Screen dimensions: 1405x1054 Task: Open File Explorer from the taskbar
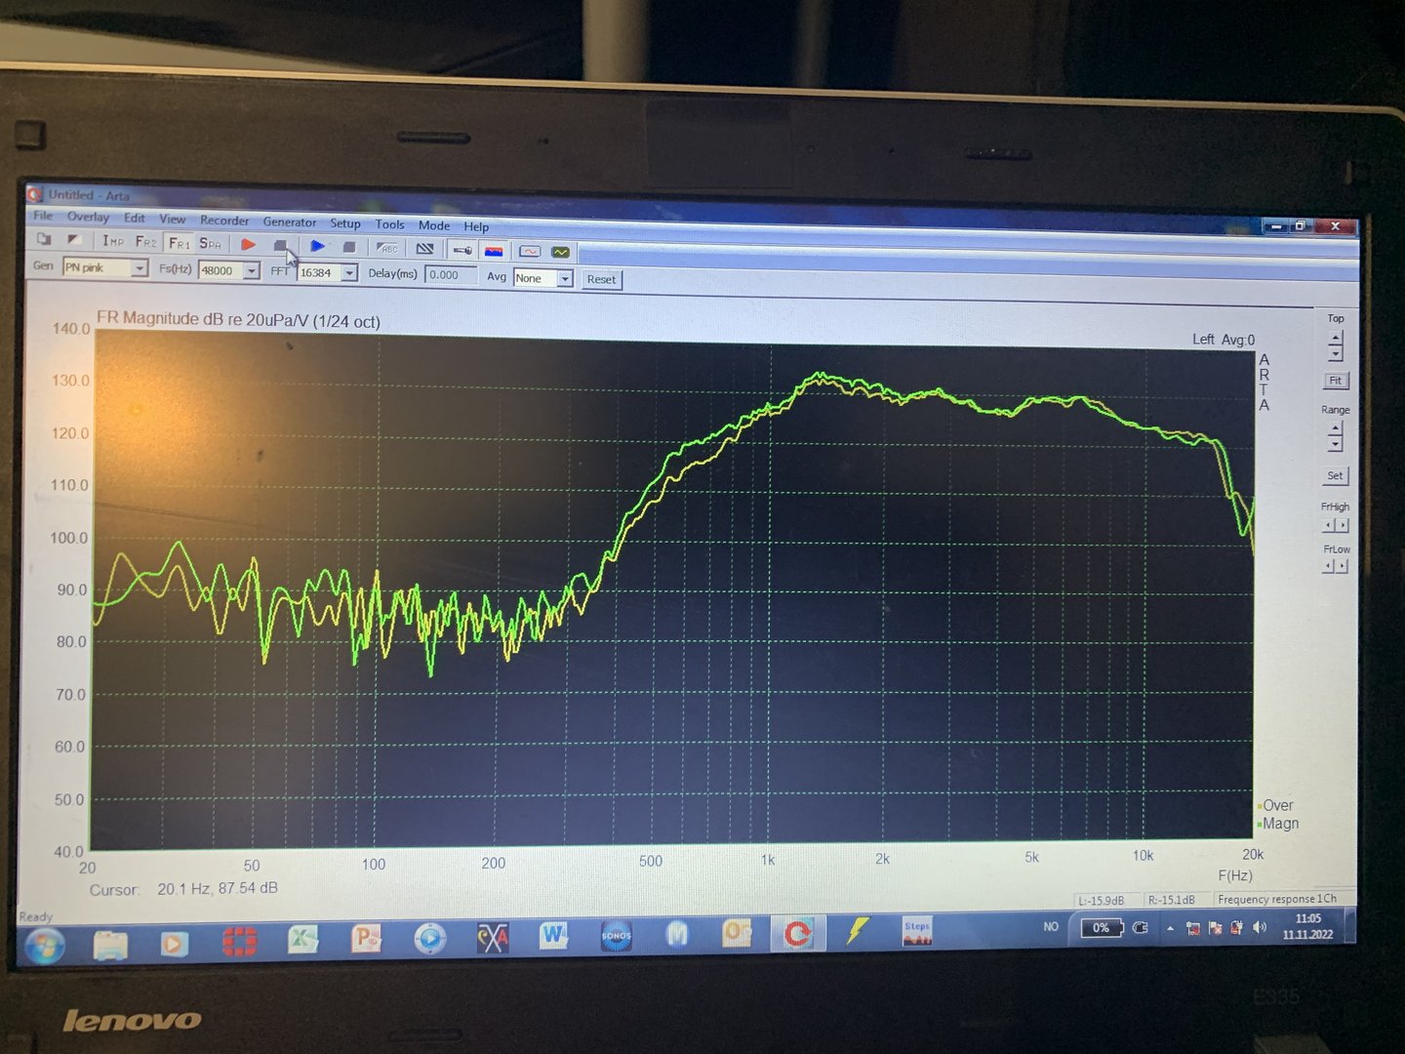tap(110, 944)
